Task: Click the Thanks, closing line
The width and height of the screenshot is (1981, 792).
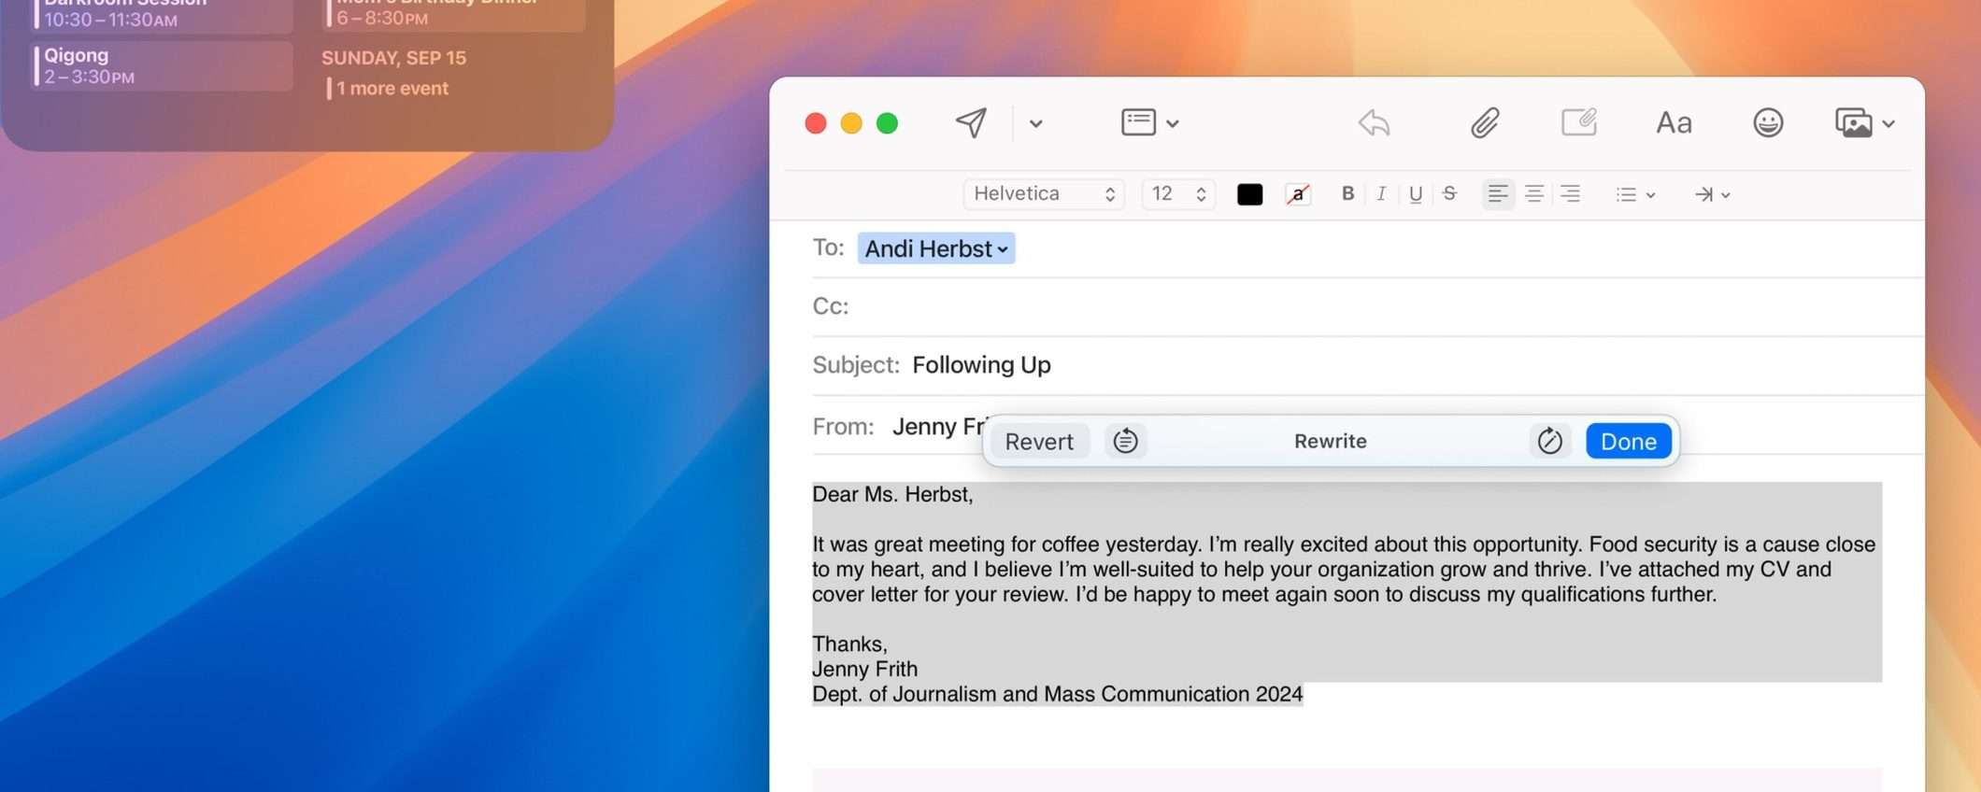Action: (x=849, y=643)
